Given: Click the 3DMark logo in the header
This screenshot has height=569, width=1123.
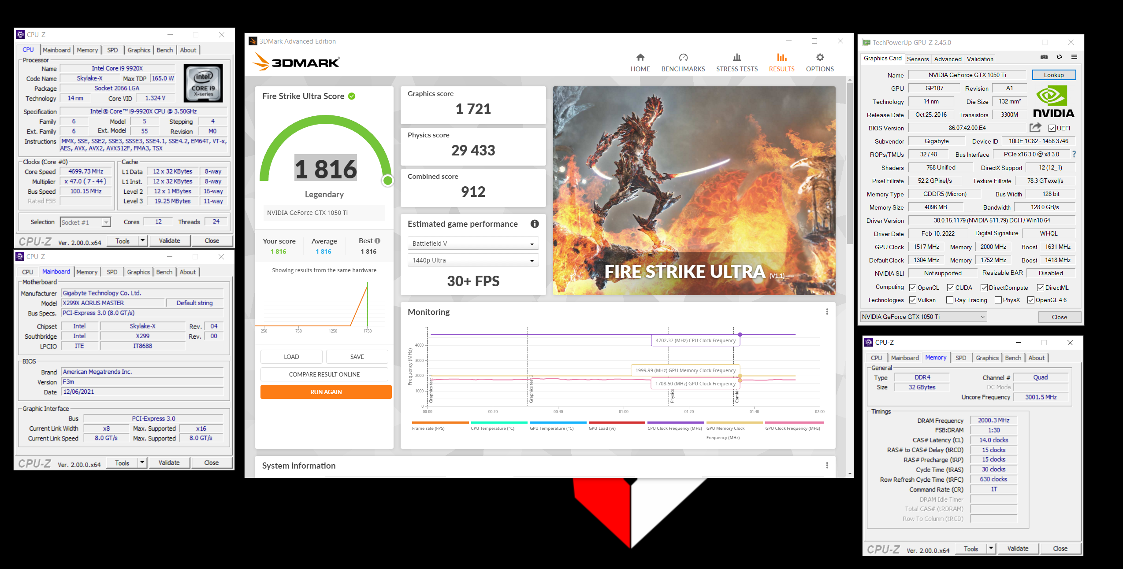Looking at the screenshot, I should click(x=296, y=62).
